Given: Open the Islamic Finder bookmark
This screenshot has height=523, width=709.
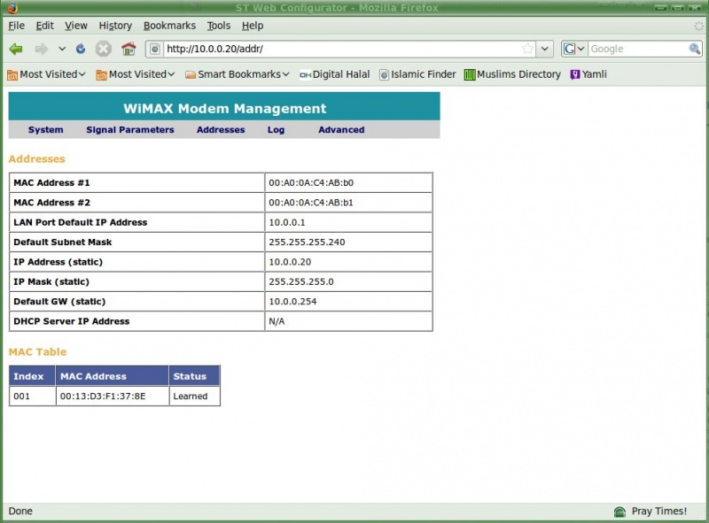Looking at the screenshot, I should click(417, 74).
